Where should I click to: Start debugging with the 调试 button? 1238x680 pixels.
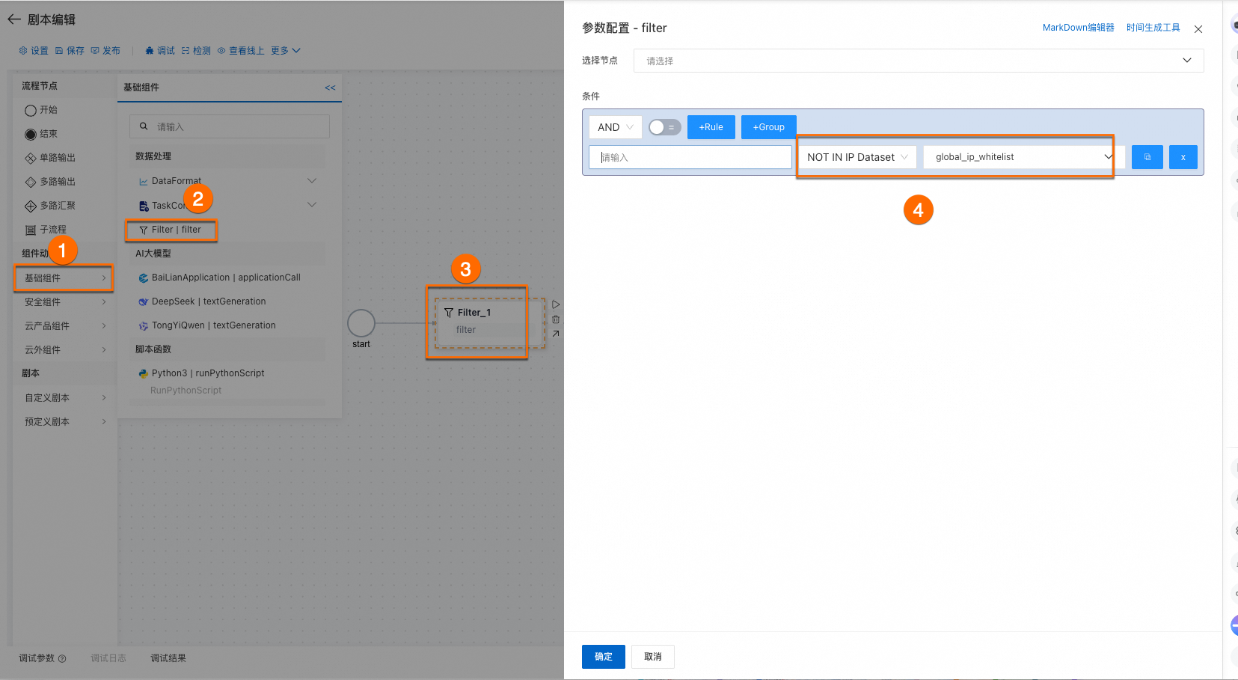pyautogui.click(x=160, y=51)
